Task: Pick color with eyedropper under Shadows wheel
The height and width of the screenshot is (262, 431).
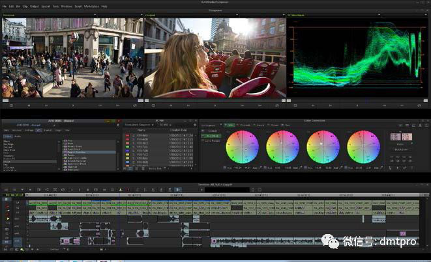Action: (260, 168)
